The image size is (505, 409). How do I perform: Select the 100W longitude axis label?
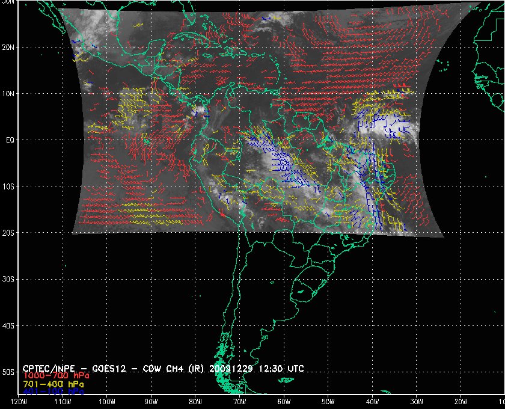(106, 402)
